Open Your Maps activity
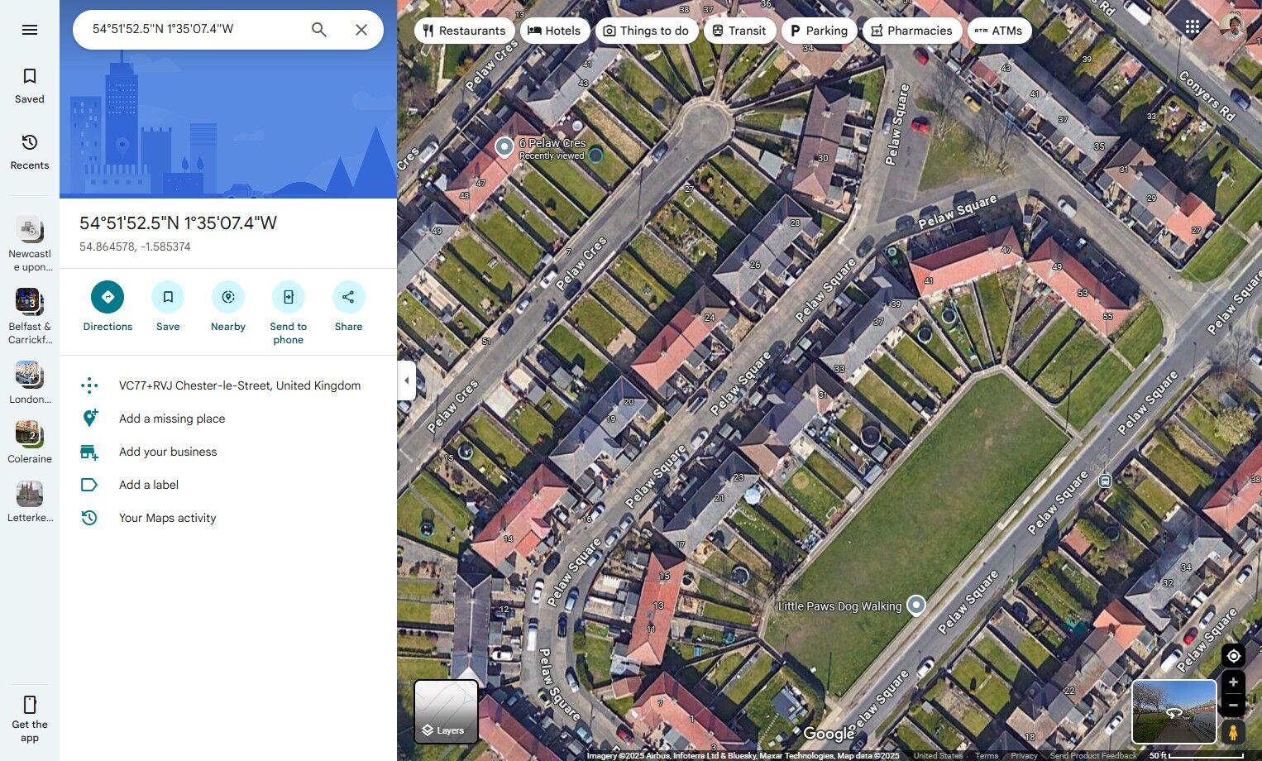This screenshot has width=1262, height=761. click(168, 518)
